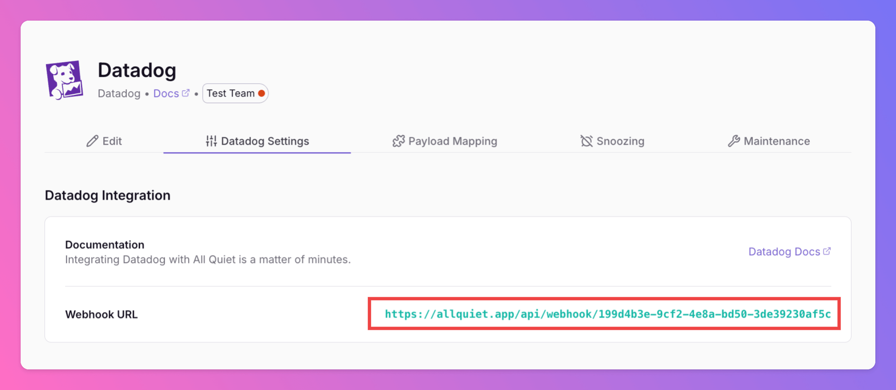Click the external icon beside Datadog Docs
Viewport: 896px width, 390px height.
(827, 251)
